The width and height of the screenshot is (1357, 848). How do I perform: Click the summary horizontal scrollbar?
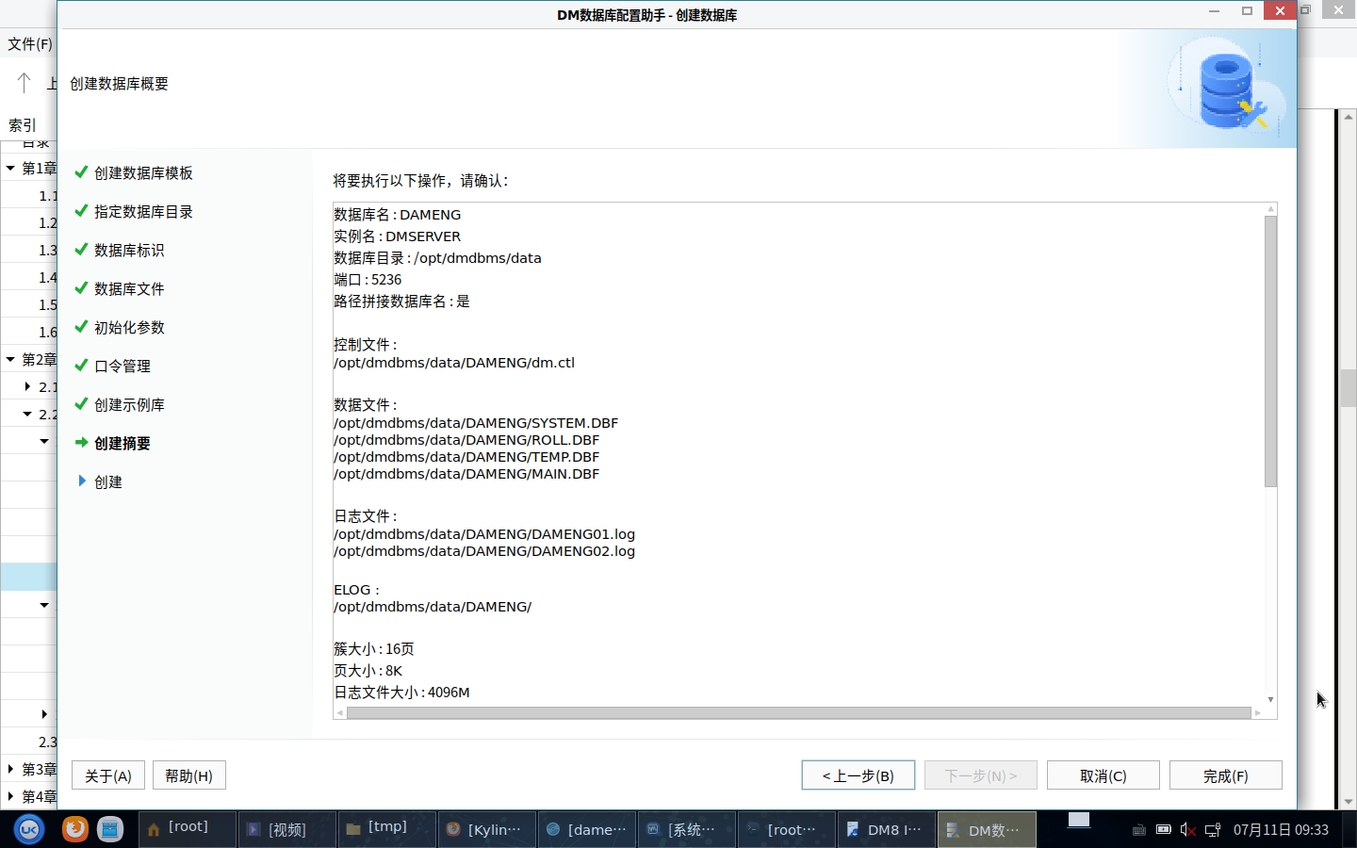[797, 713]
